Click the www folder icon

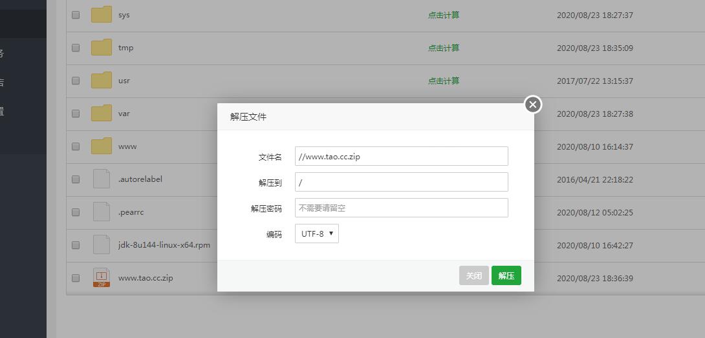pos(102,146)
